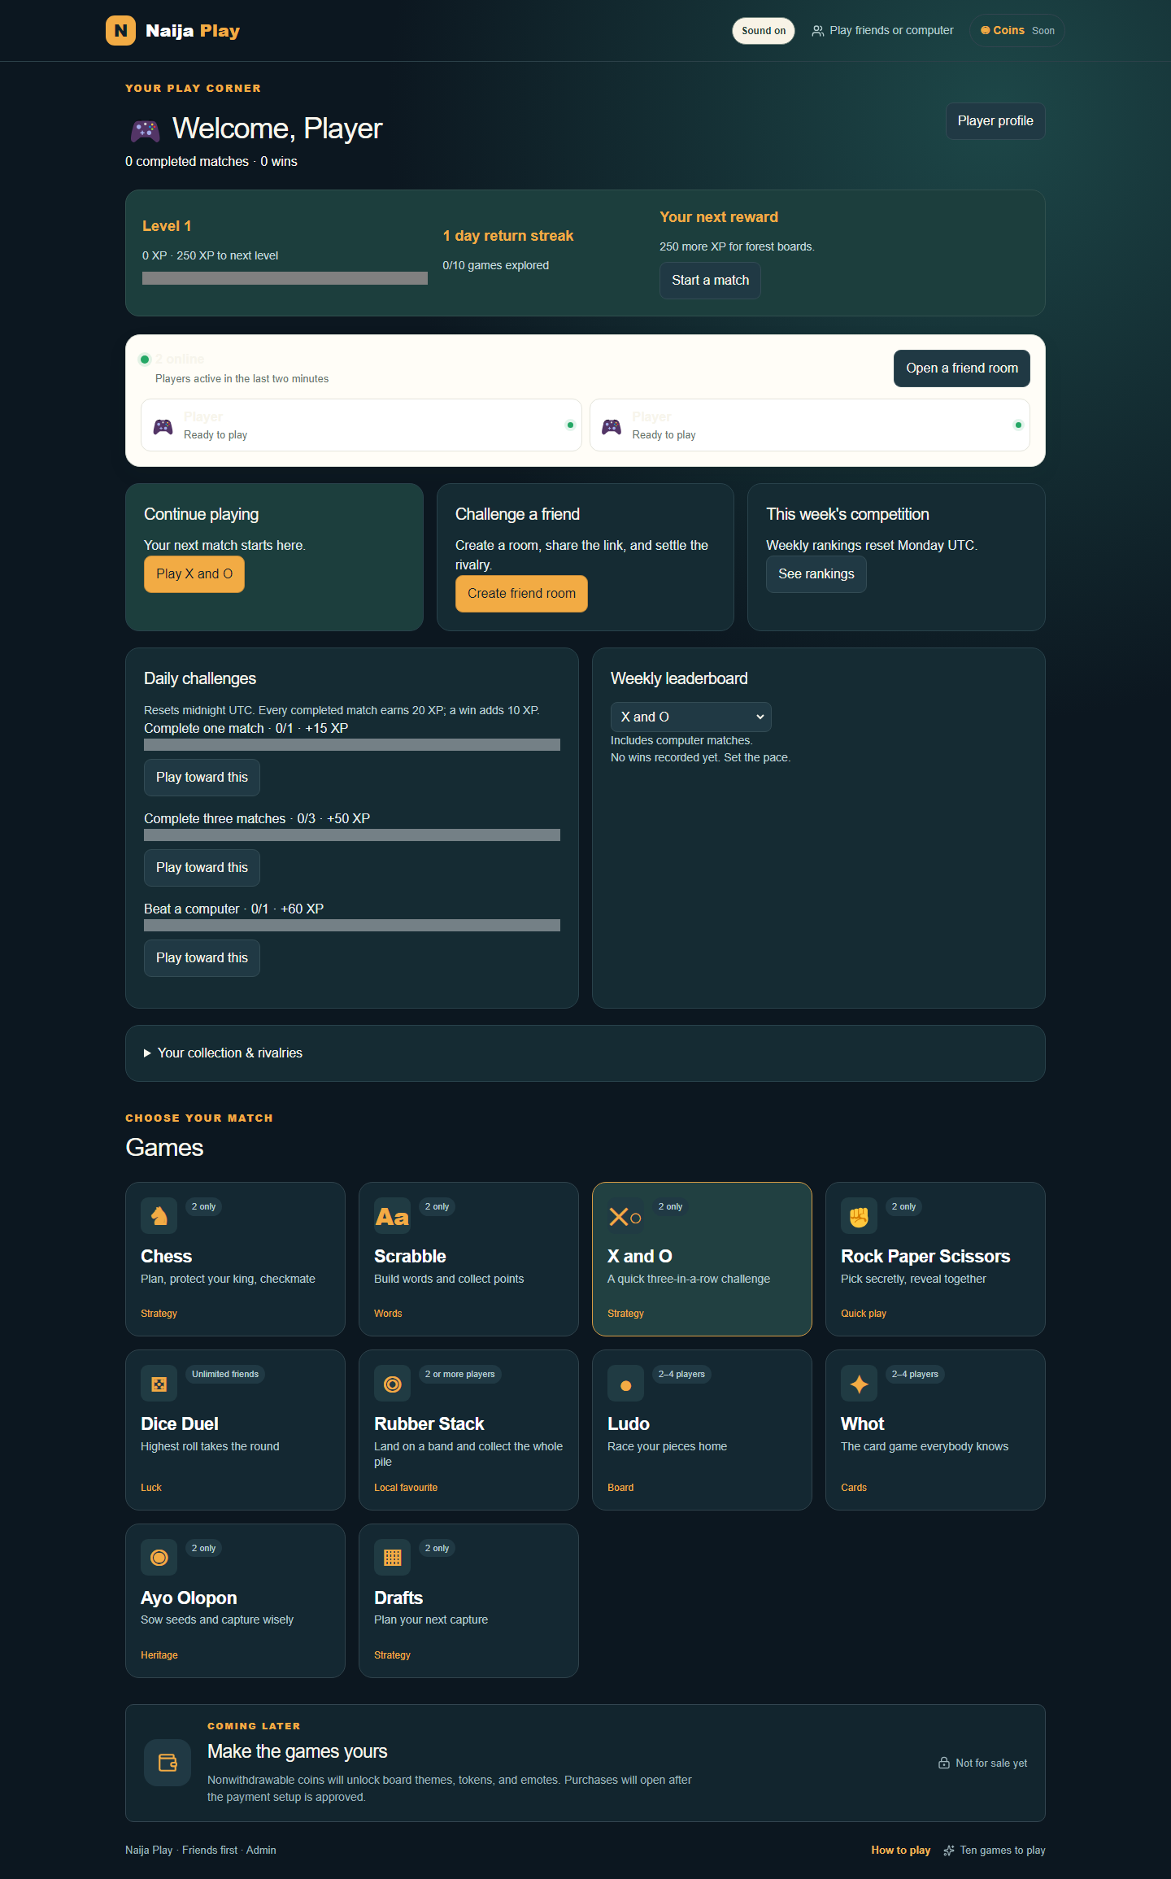Click Open a friend room button
This screenshot has height=1879, width=1171.
962,368
